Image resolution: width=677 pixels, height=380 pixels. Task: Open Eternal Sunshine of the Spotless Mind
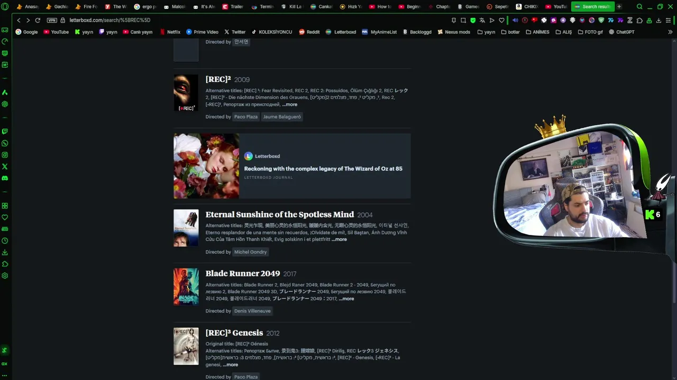(280, 214)
